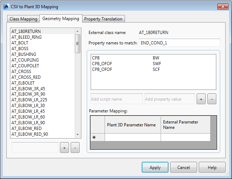Image resolution: width=232 pixels, height=179 pixels.
Task: Click the BW property value
Action: point(156,58)
